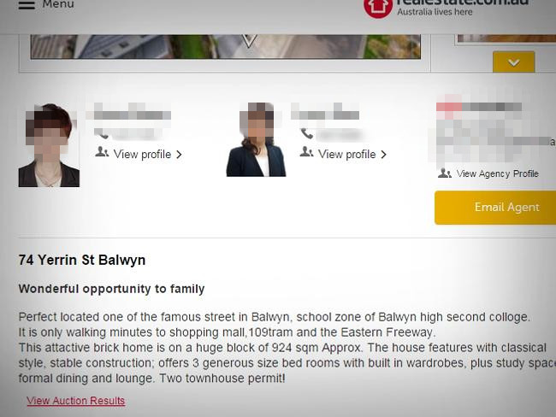Click chevron after first View profile
This screenshot has width=556, height=417.
[x=179, y=155]
